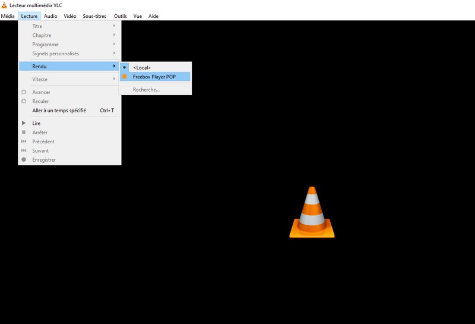Viewport: 475px width, 324px height.
Task: Expand the Chapitre submenu
Action: [69, 35]
